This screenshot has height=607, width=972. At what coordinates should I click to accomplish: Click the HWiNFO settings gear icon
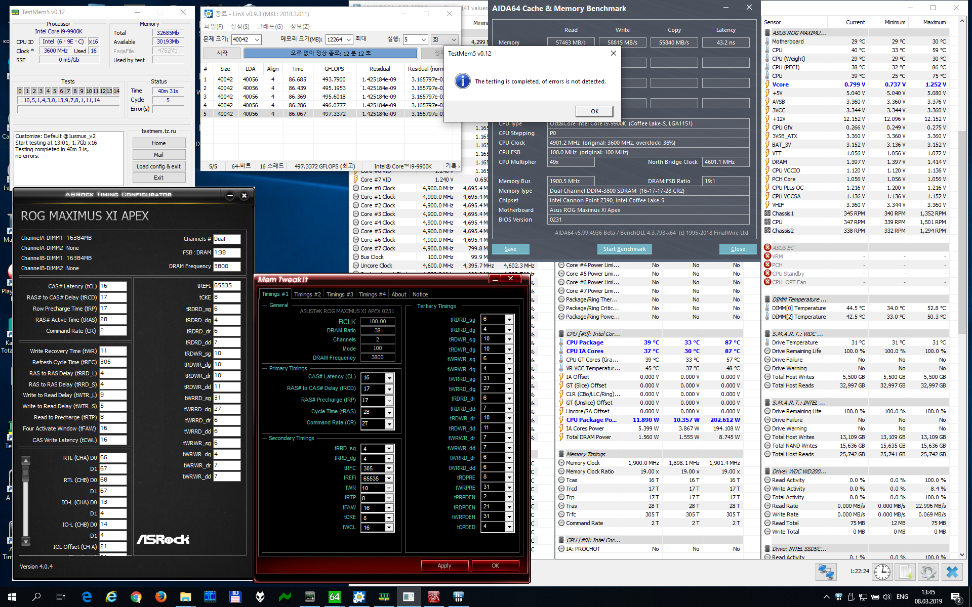tap(928, 572)
